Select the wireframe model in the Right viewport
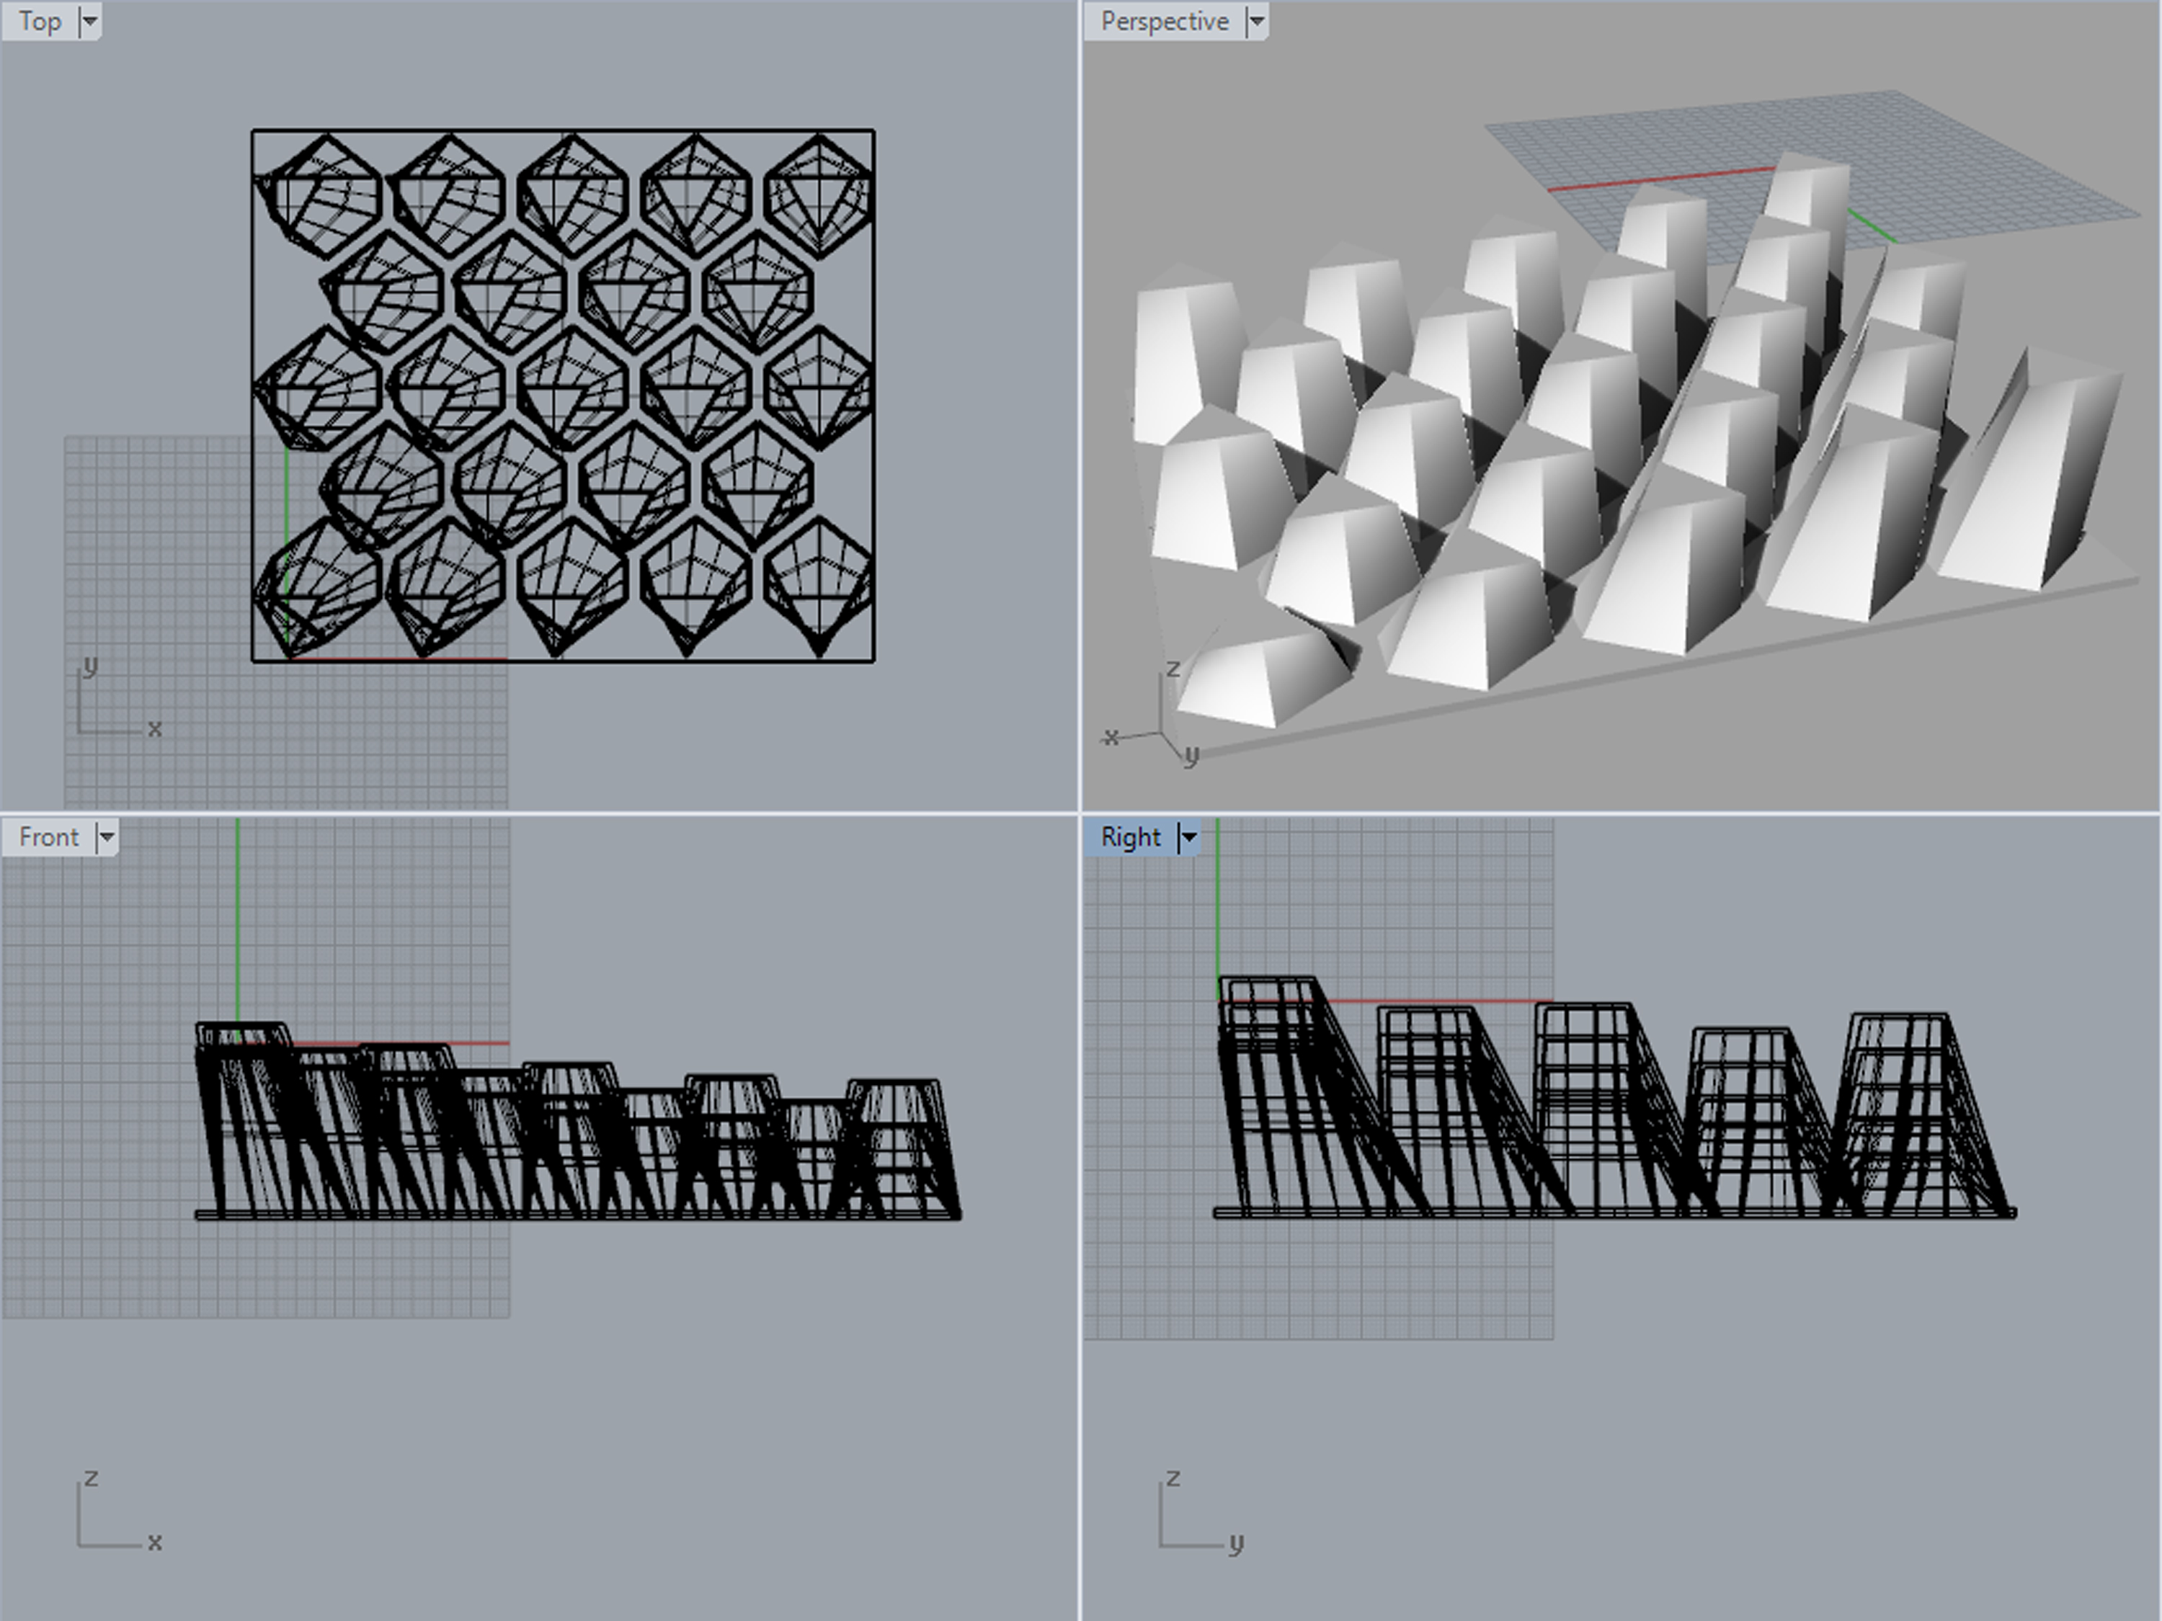 click(1615, 1097)
